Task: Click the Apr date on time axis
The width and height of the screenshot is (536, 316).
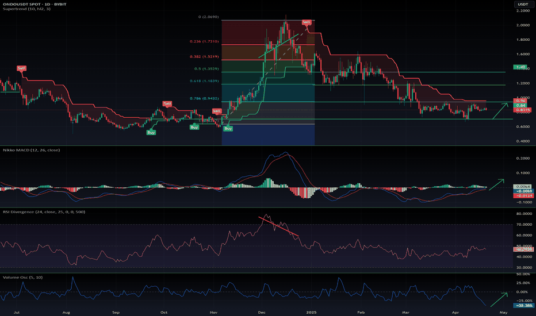Action: point(455,312)
